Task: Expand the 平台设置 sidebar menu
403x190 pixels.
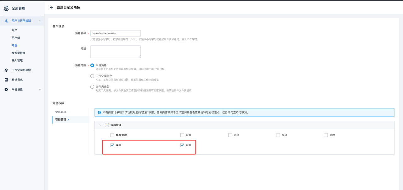Action: (40, 90)
